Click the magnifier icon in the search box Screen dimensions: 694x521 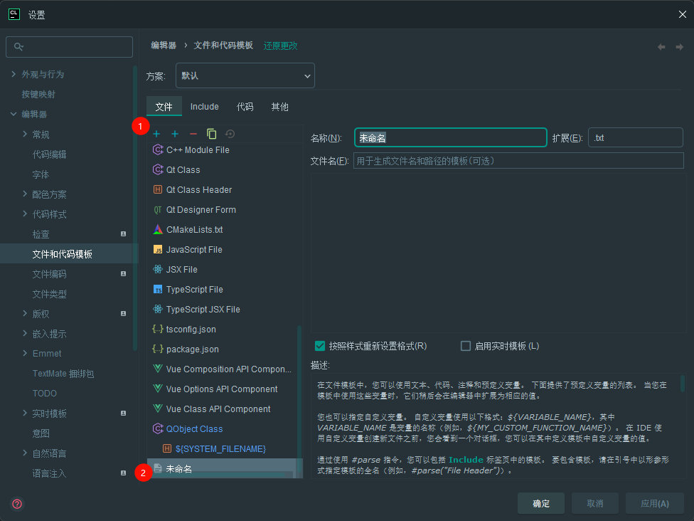[18, 46]
